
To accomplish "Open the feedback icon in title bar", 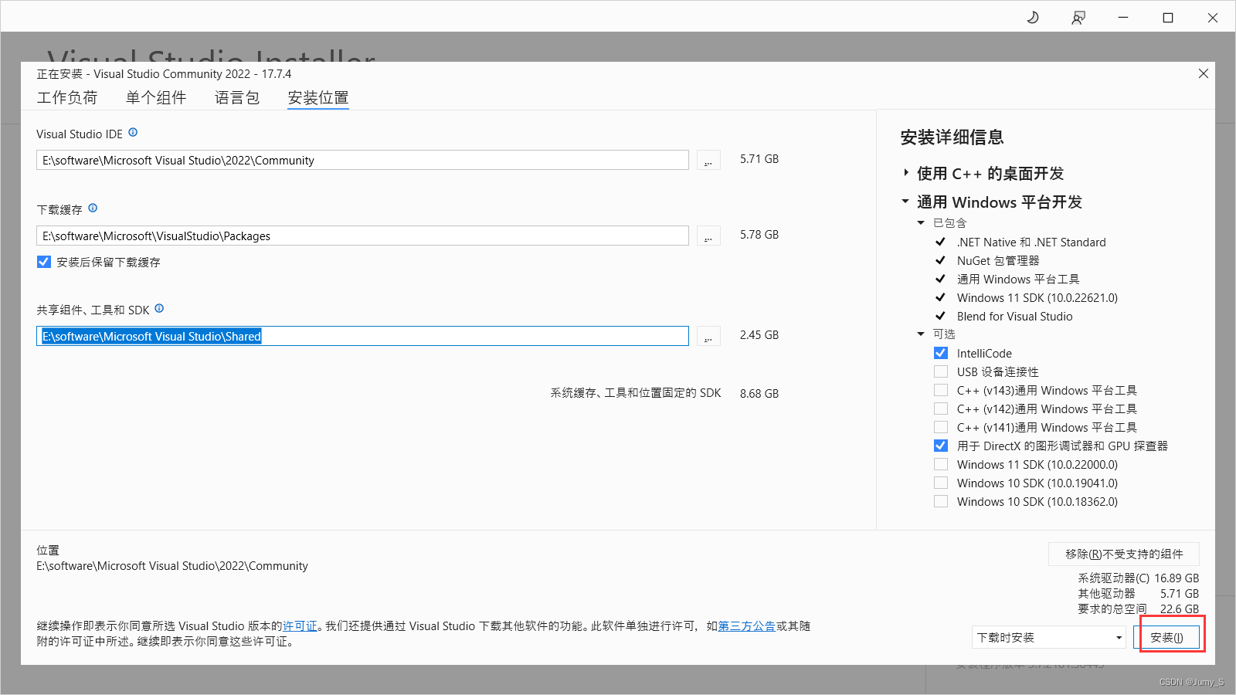I will click(1078, 18).
